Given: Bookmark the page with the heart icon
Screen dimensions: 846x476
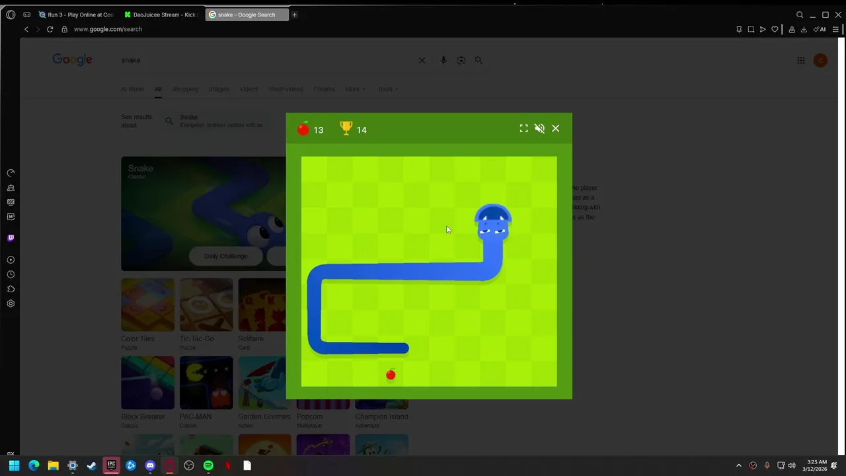Looking at the screenshot, I should tap(775, 29).
